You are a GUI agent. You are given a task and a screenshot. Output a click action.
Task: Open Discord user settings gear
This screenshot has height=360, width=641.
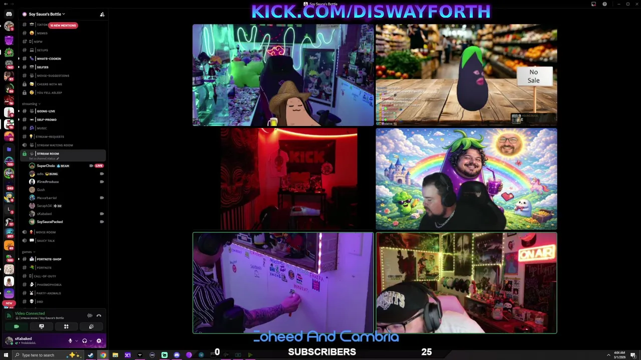point(99,341)
